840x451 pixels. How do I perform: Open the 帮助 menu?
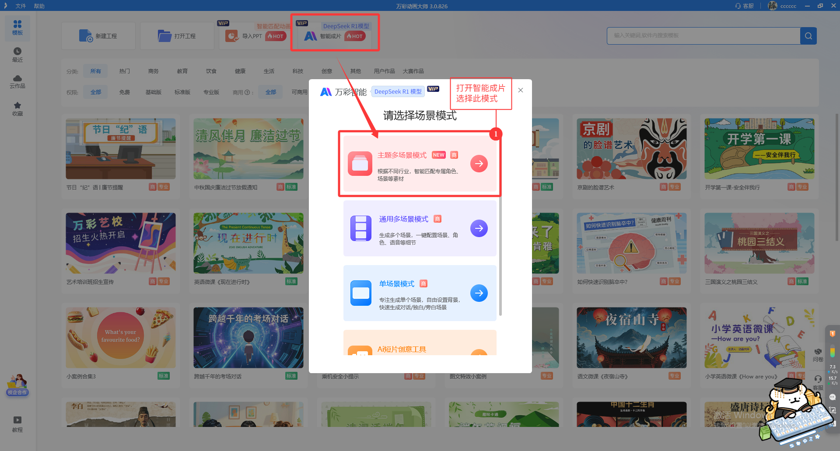39,6
